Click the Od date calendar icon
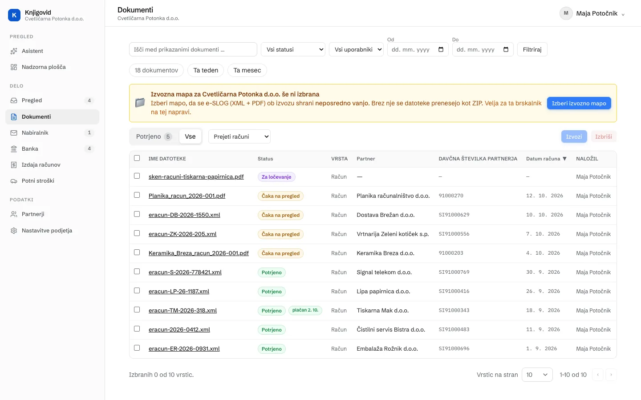Screen dimensions: 641x400 (441, 49)
